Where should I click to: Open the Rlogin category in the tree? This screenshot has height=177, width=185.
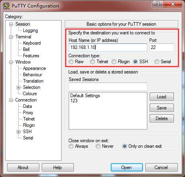(29, 125)
